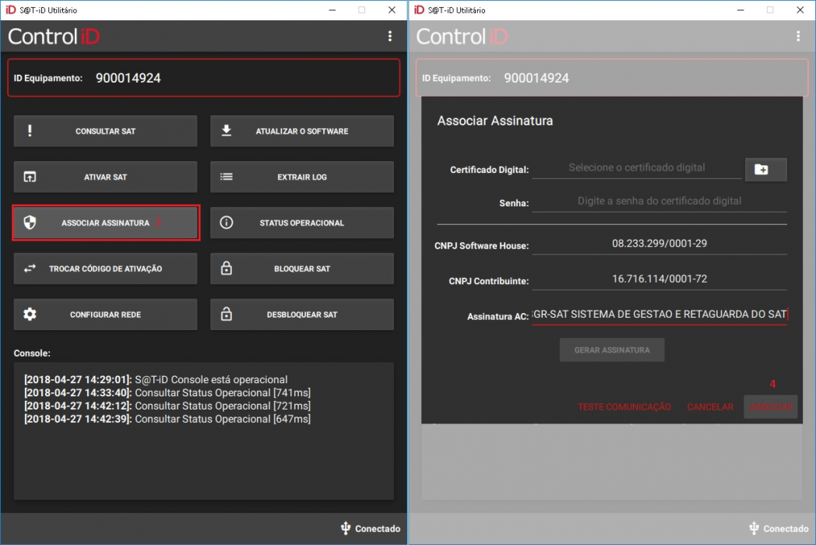
Task: Select console entry with [721ms]
Action: pos(167,406)
